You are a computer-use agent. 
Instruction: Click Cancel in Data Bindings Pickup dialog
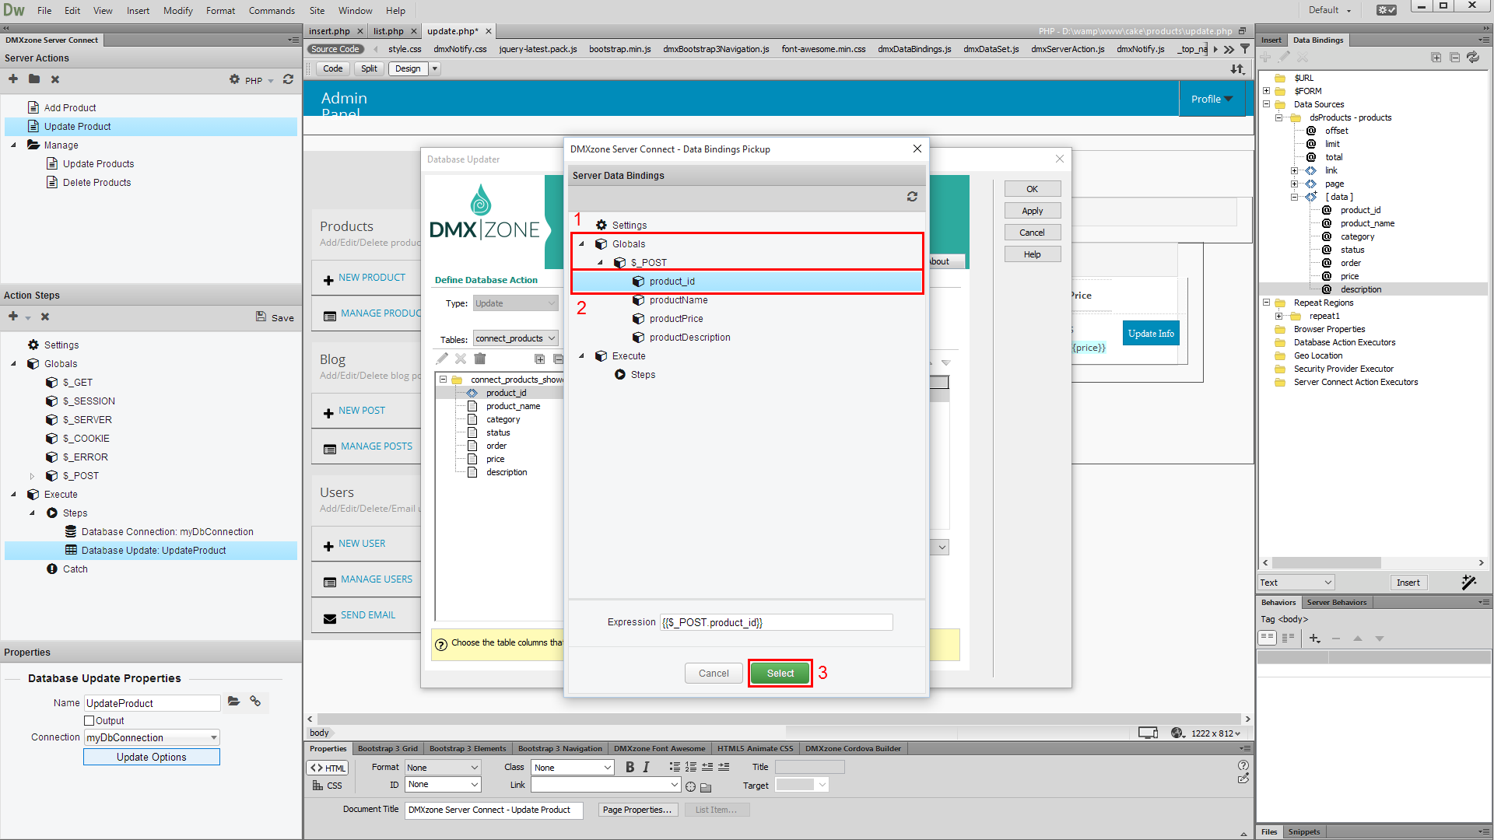click(x=714, y=673)
